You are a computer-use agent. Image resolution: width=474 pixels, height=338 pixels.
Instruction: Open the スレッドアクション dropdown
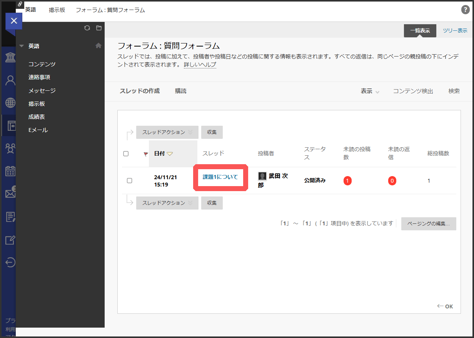167,132
